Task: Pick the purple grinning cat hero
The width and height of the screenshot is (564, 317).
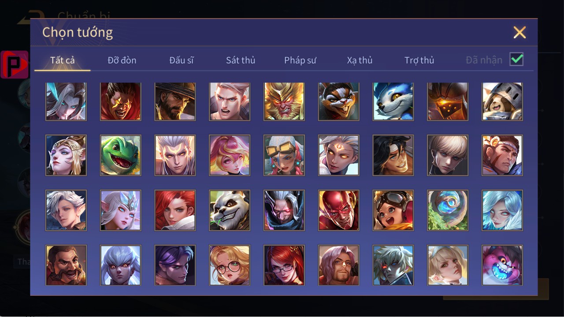Action: (502, 265)
